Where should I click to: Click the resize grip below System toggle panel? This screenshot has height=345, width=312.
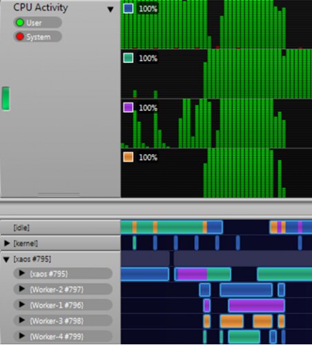(x=59, y=195)
